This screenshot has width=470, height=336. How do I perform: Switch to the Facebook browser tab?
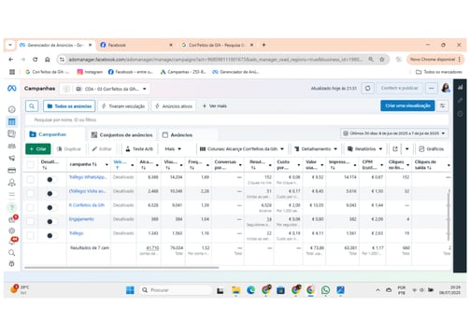[136, 45]
